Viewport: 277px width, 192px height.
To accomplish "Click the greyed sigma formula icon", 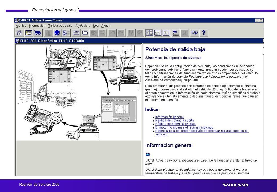I will point(140,33).
